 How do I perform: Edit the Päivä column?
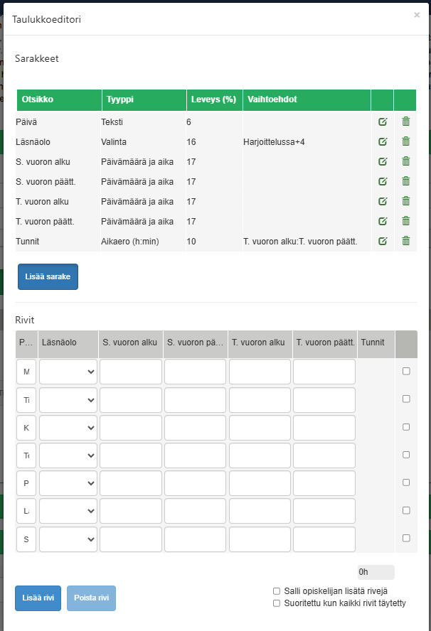(383, 122)
